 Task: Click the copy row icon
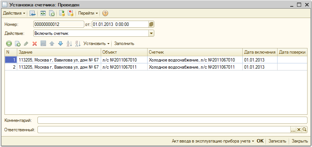point(18,43)
